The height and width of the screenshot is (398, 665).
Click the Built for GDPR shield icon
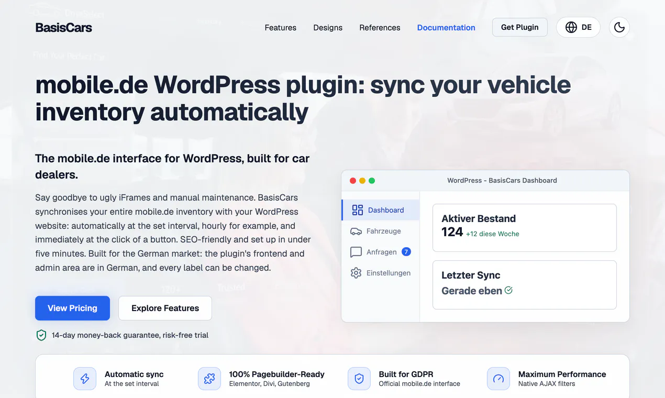[359, 379]
